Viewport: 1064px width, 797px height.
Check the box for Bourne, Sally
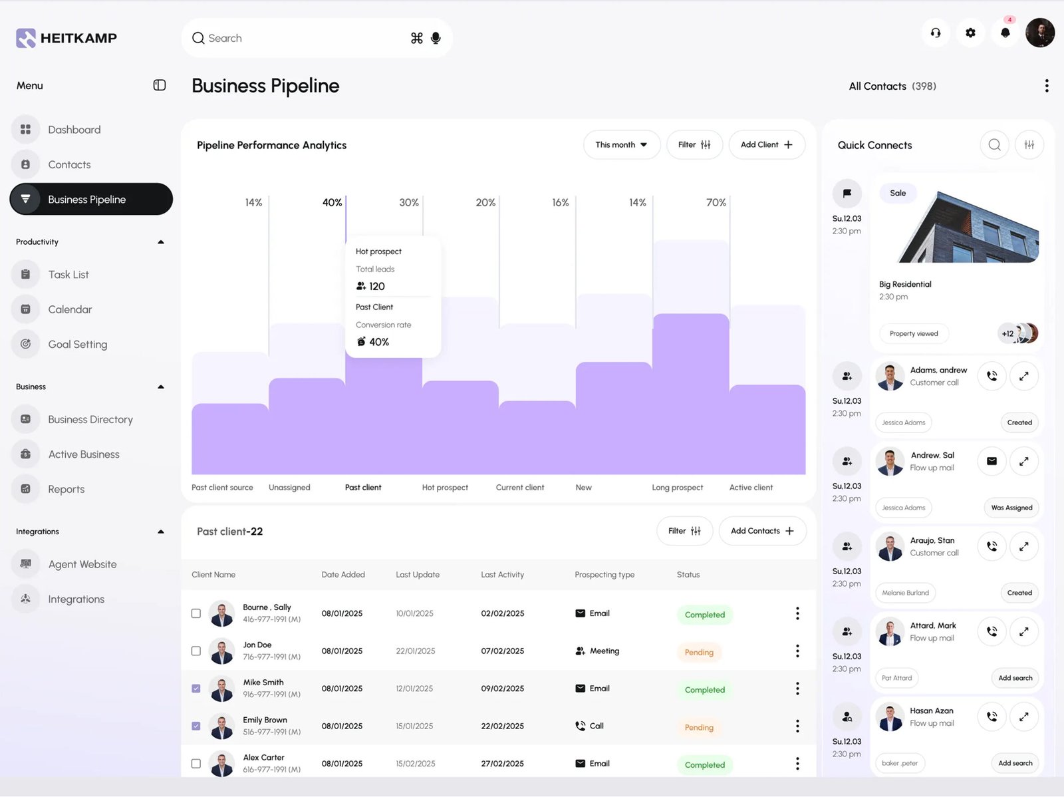tap(196, 613)
